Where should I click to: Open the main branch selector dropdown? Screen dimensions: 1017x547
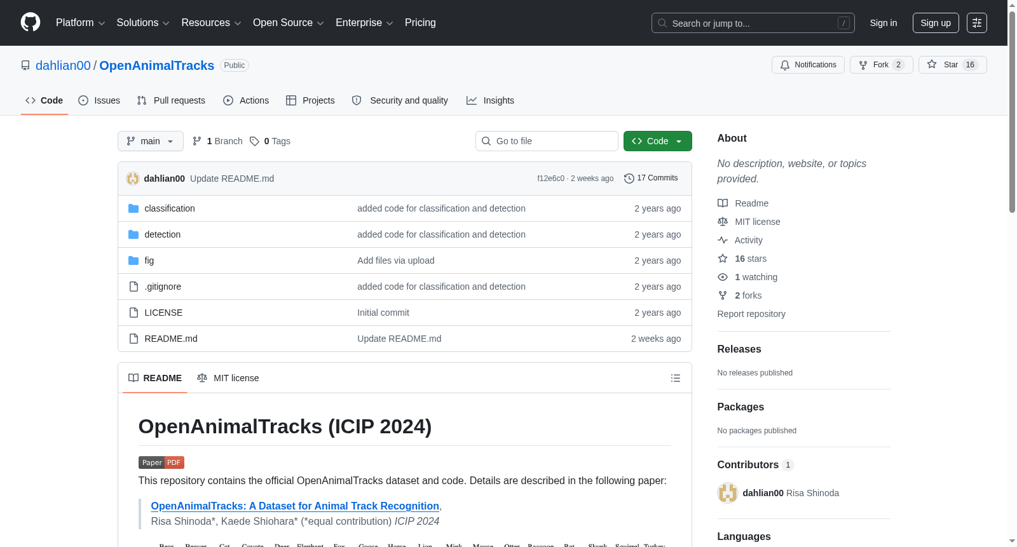click(151, 141)
